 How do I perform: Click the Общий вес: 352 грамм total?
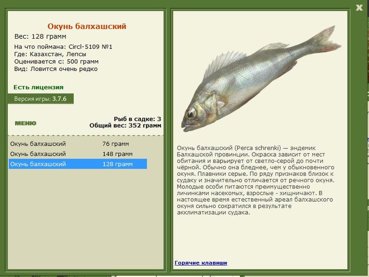pyautogui.click(x=125, y=125)
